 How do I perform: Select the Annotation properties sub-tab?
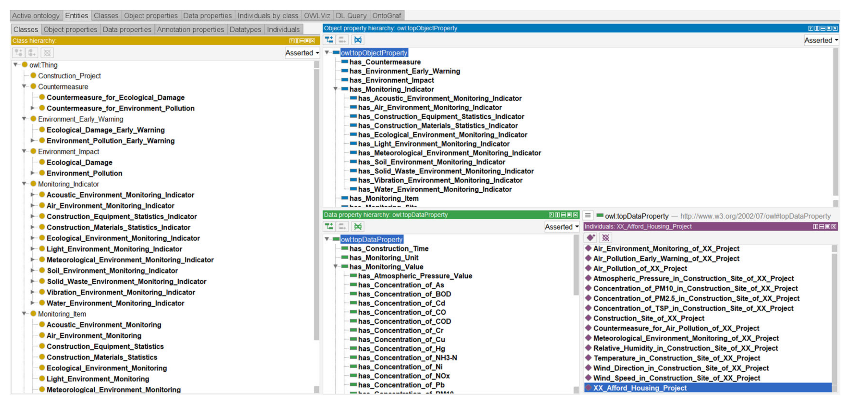point(190,29)
